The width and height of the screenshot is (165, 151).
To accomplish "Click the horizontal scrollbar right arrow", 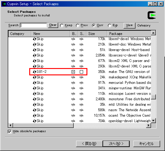I will [x=149, y=125].
